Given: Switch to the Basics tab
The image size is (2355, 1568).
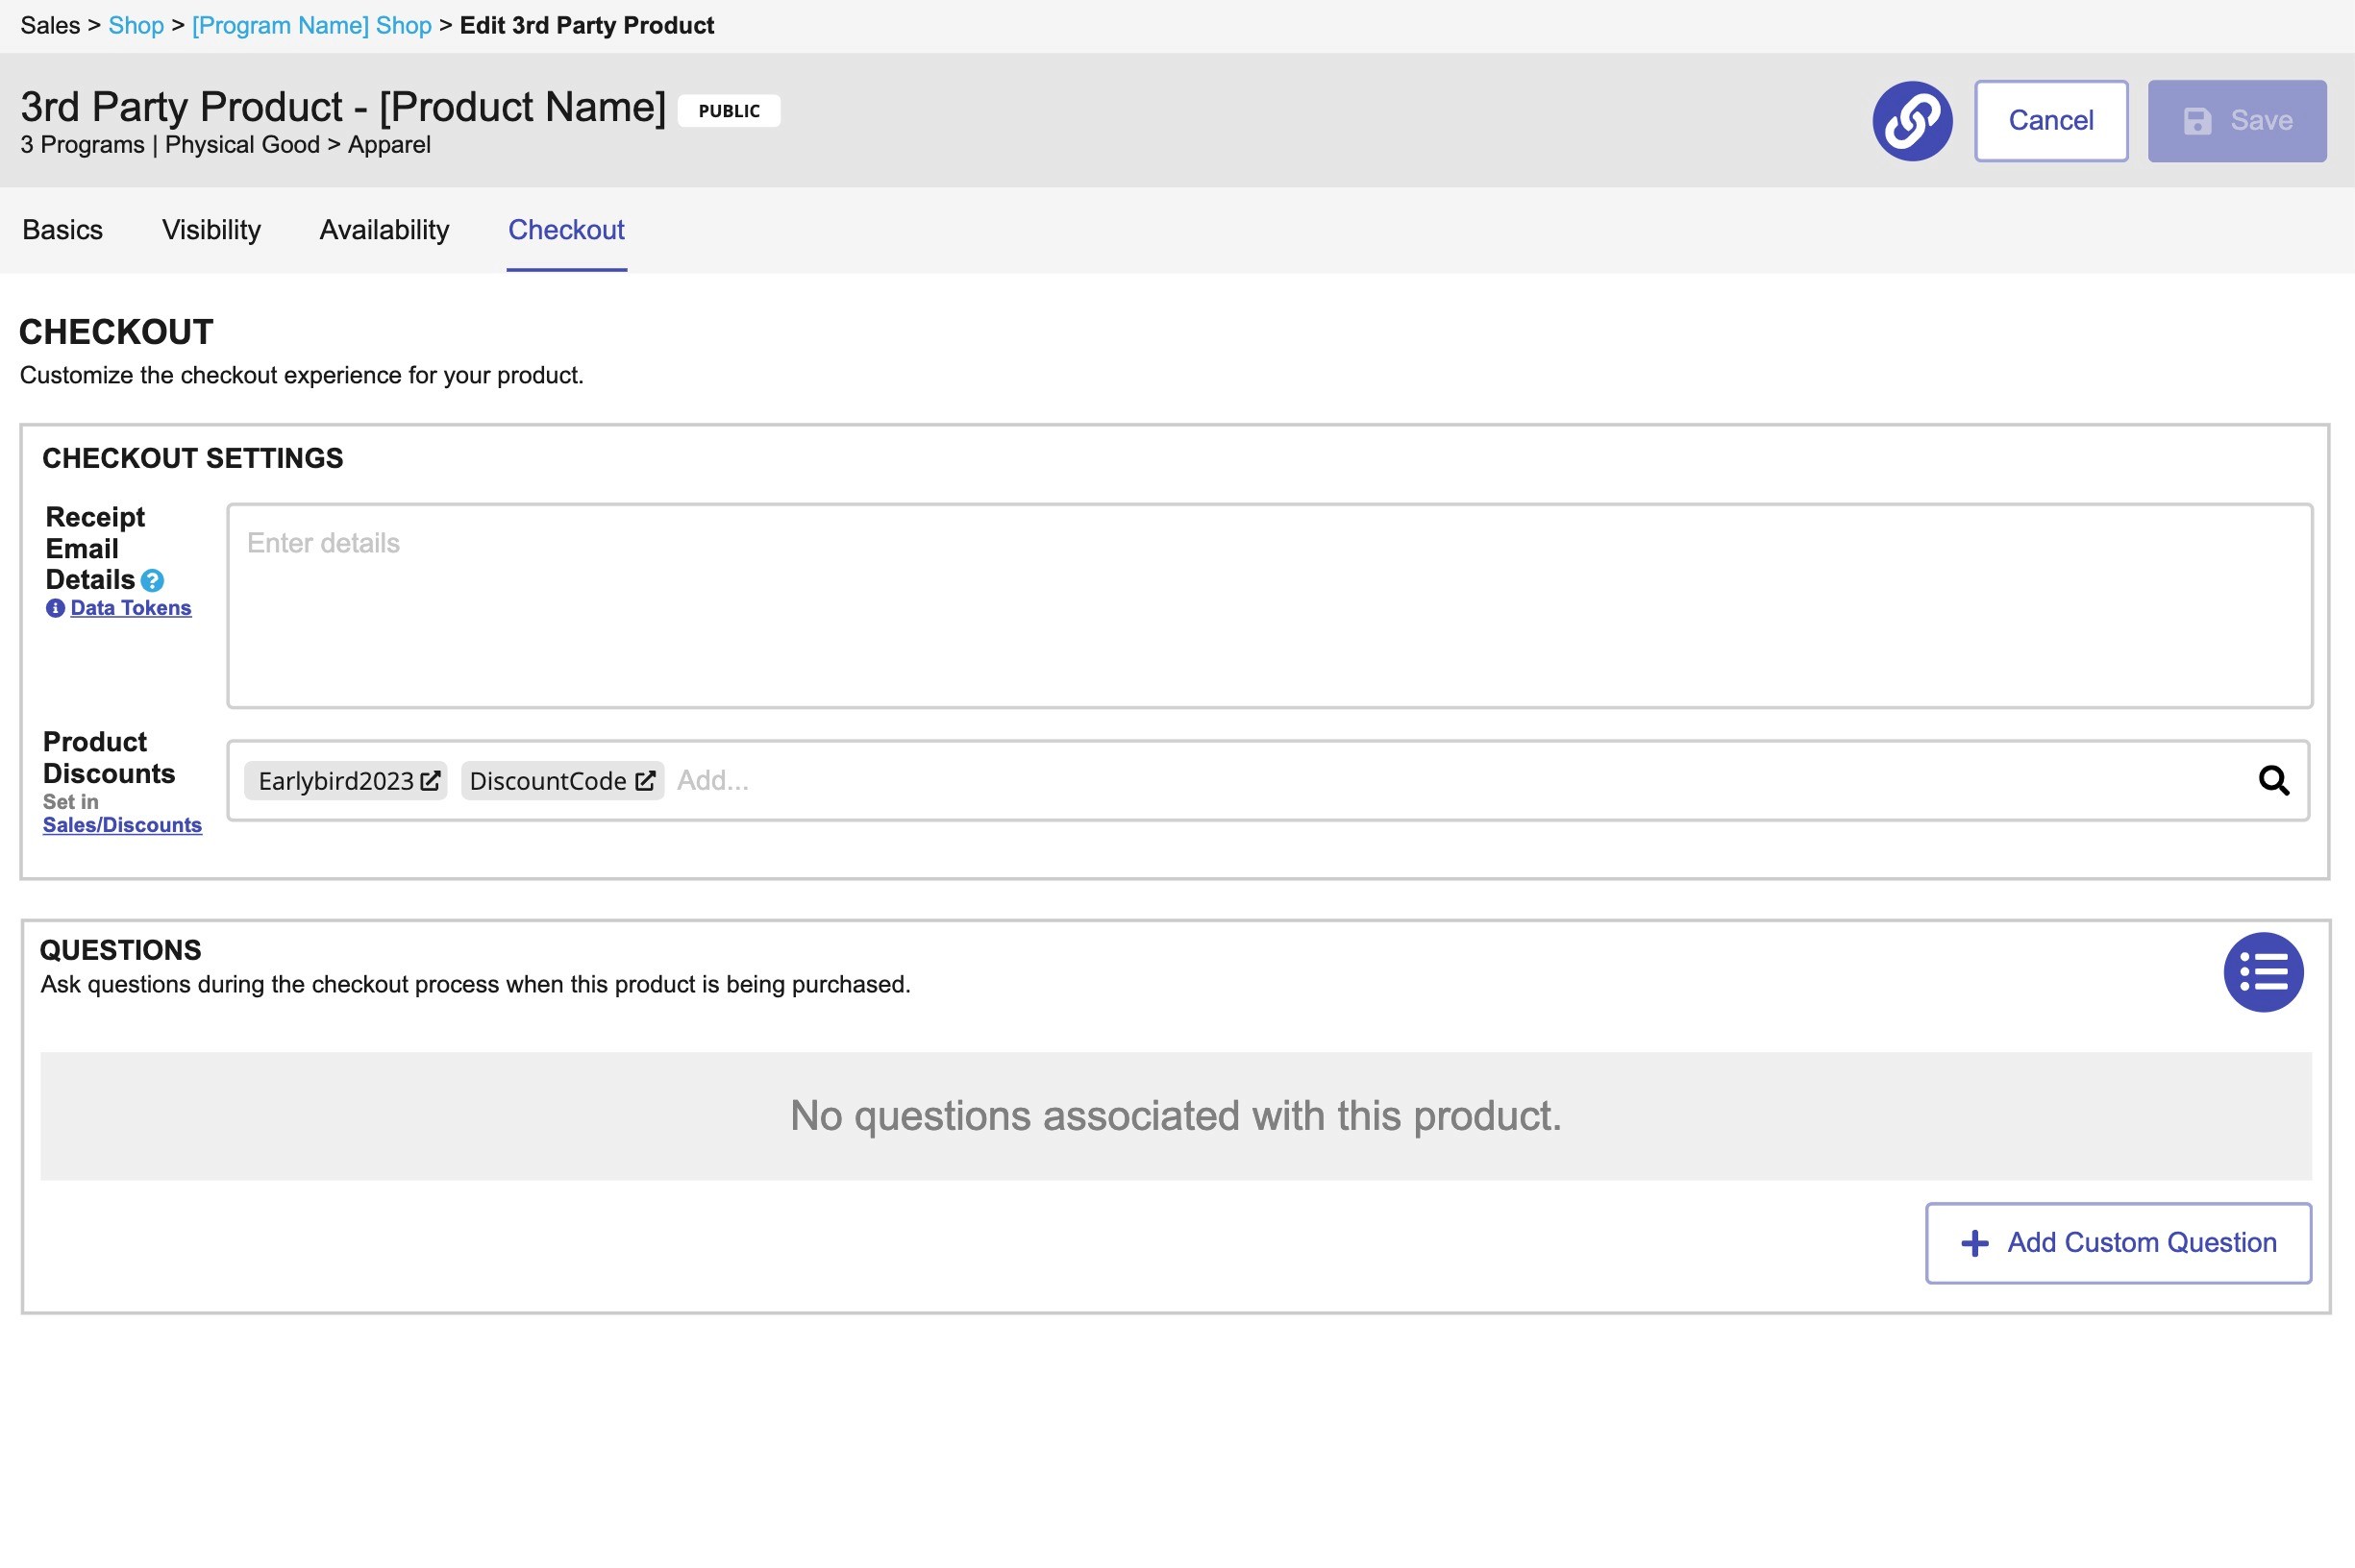Looking at the screenshot, I should tap(62, 230).
